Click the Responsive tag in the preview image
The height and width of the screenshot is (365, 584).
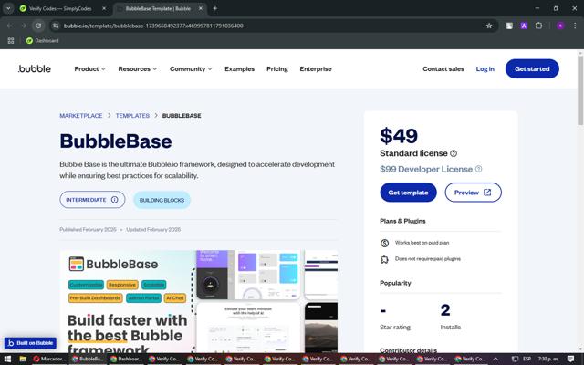[122, 285]
